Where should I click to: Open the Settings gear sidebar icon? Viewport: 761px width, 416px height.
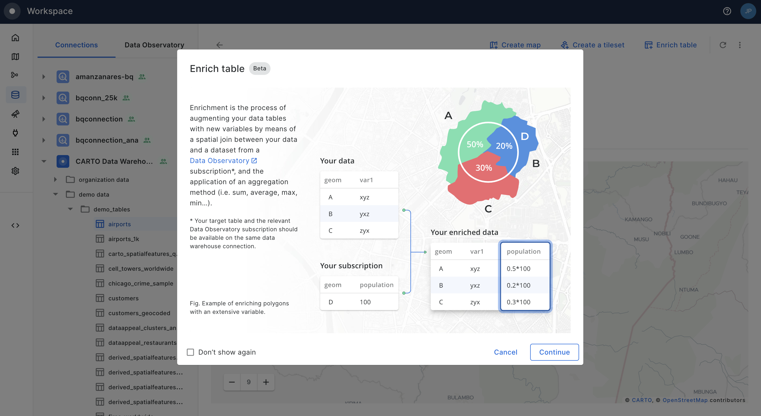pyautogui.click(x=15, y=171)
